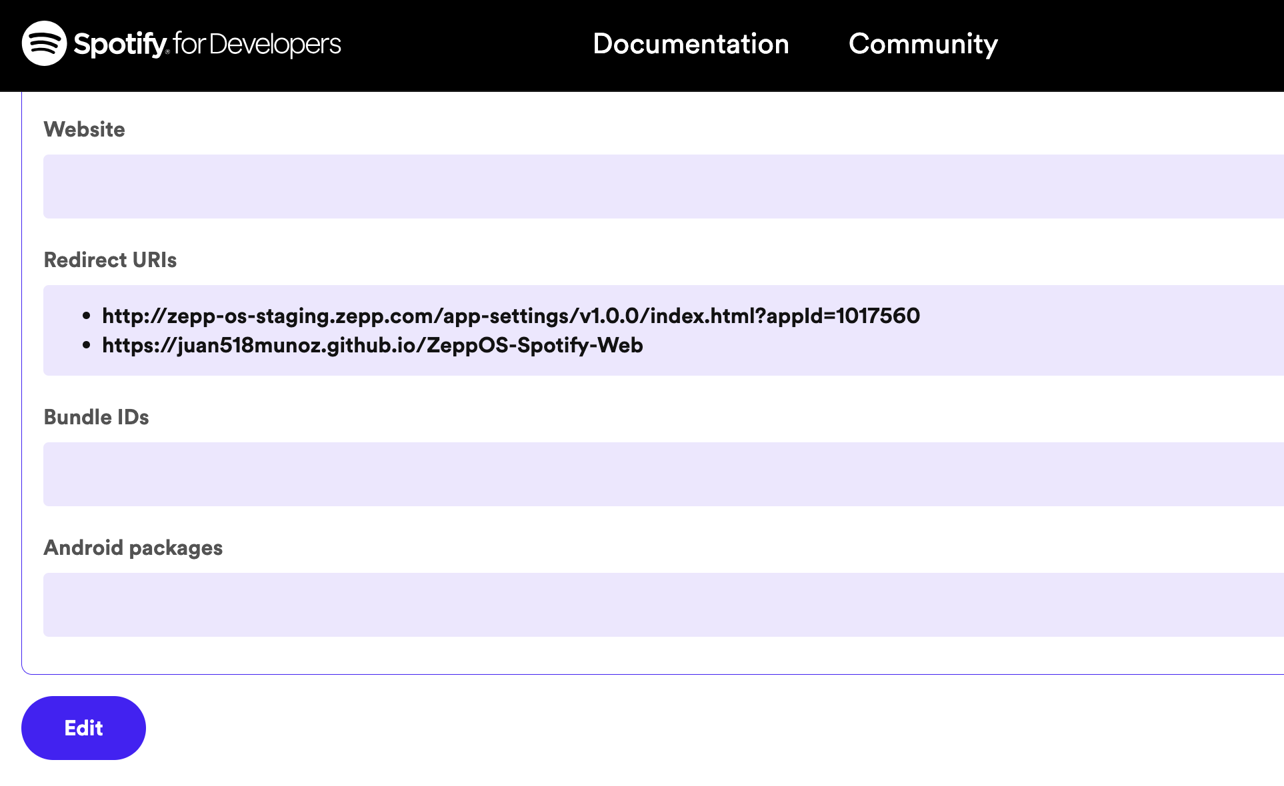Click the Bundle IDs heading
Screen dimensions: 1284x786
pyautogui.click(x=97, y=417)
